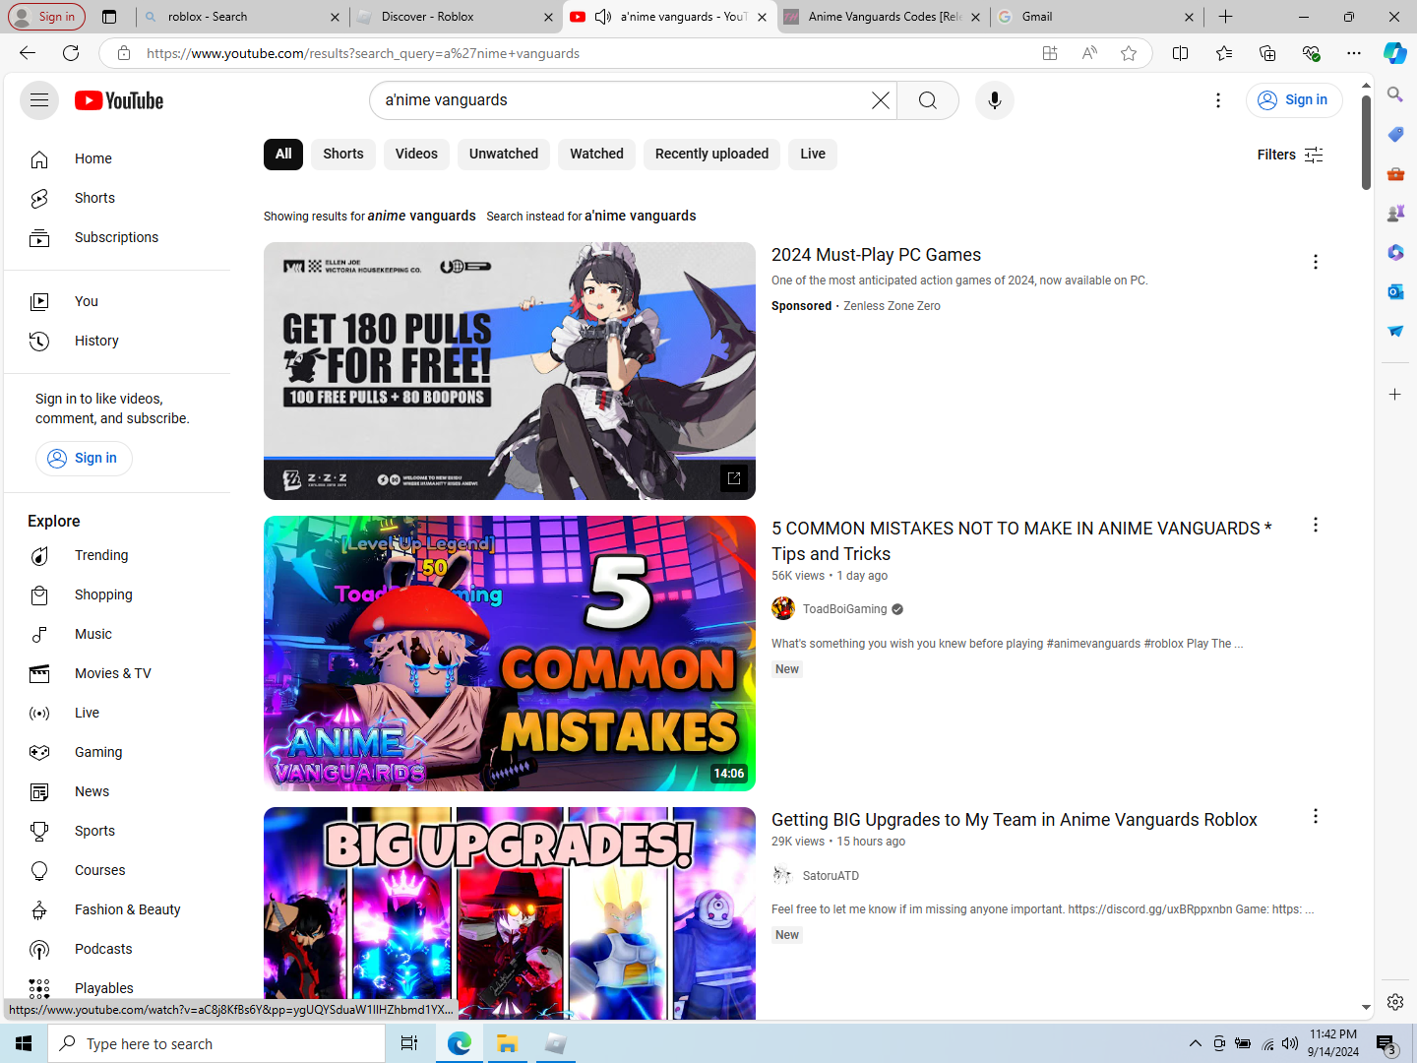
Task: Open the YouTube hamburger guide menu
Action: (39, 100)
